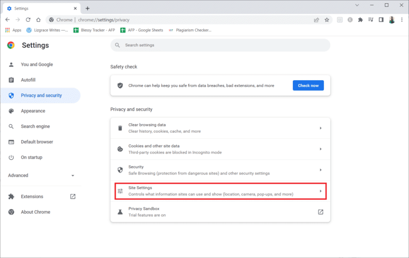Open the Site Settings row arrow
409x258 pixels.
point(321,191)
